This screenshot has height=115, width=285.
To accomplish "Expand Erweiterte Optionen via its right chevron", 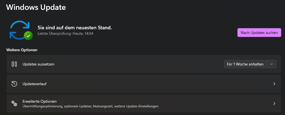I will coord(274,104).
